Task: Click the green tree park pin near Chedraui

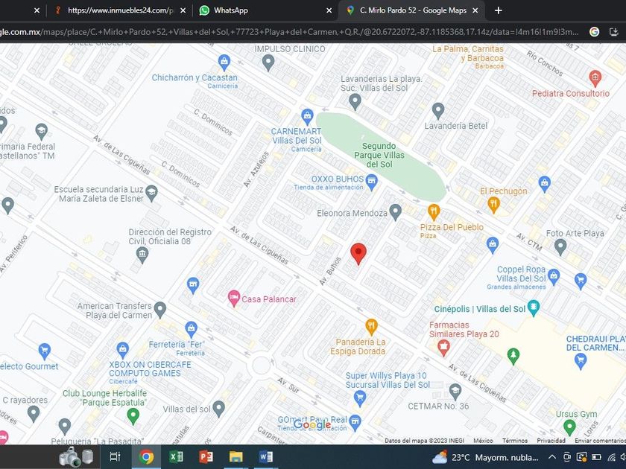Action: tap(513, 356)
